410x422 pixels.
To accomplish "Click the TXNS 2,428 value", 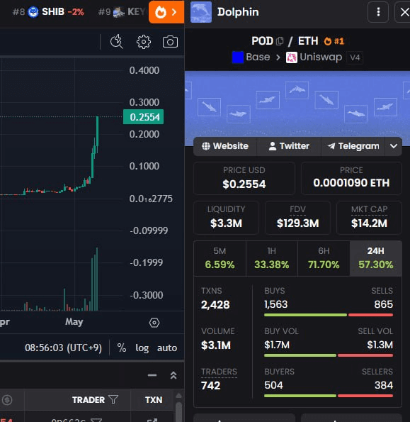I will click(x=215, y=305).
